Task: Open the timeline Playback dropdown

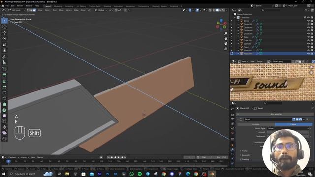Action: tap(13, 157)
